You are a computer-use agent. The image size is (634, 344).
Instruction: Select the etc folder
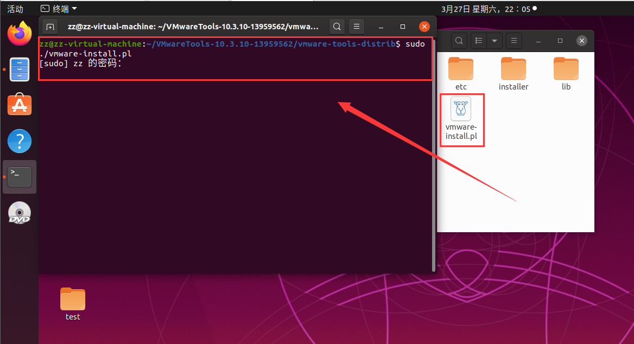point(461,74)
